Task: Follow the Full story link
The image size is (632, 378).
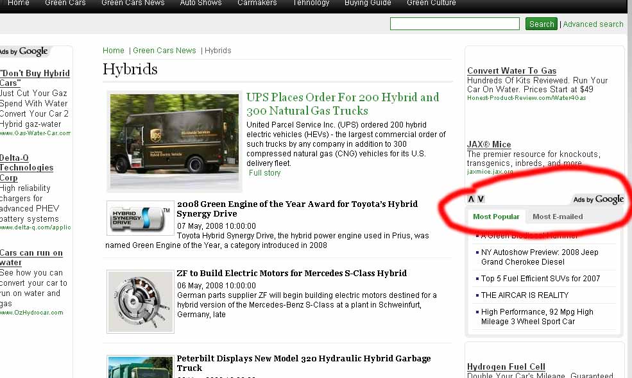Action: (x=264, y=173)
